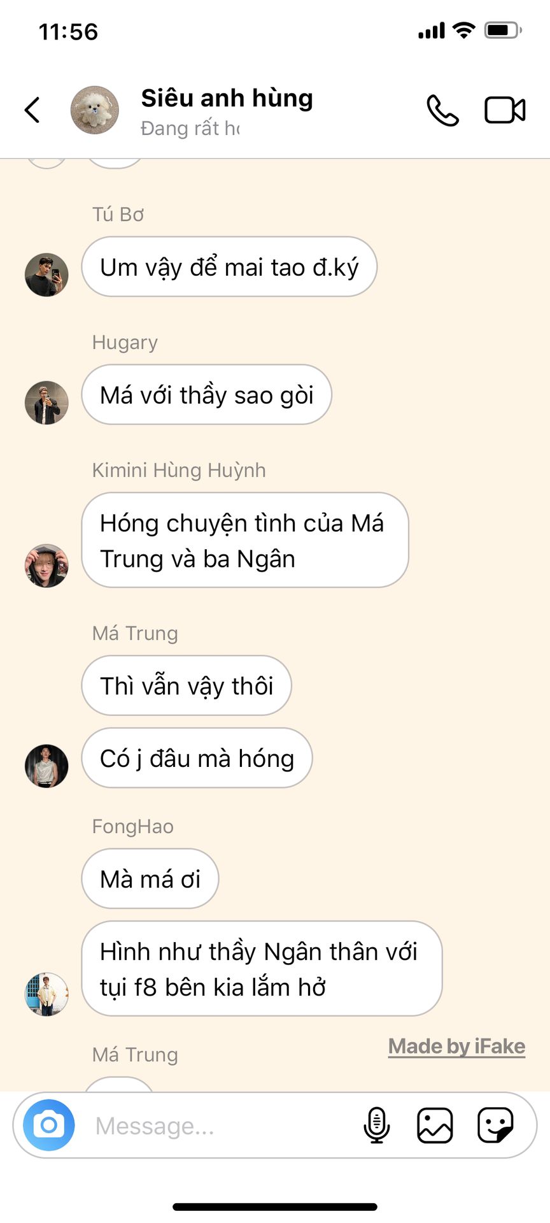Viewport: 550px width, 1223px height.
Task: Select the message "Mà má ơi"
Action: coord(150,879)
